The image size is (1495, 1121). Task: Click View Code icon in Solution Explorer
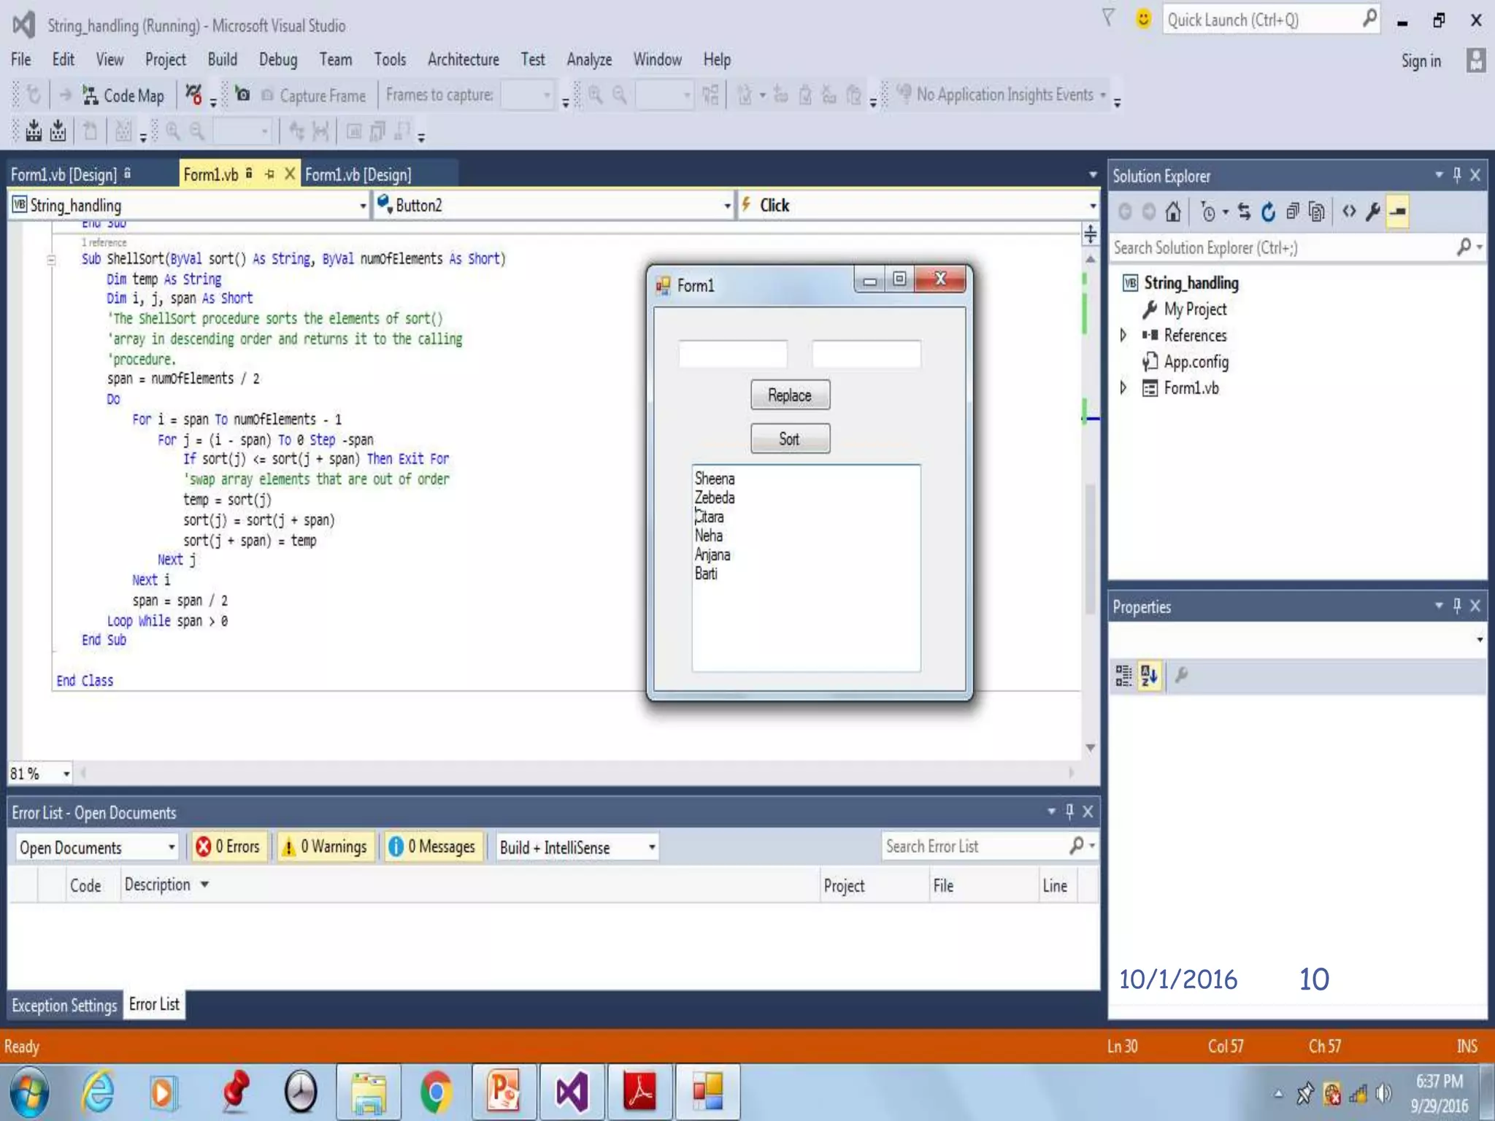(1349, 212)
